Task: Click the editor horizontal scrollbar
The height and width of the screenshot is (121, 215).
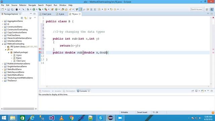Action: [128, 86]
